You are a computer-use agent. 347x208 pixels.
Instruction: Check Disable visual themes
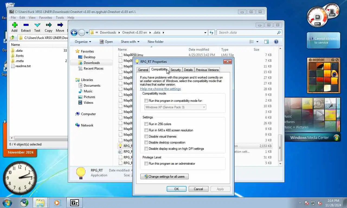[146, 136]
